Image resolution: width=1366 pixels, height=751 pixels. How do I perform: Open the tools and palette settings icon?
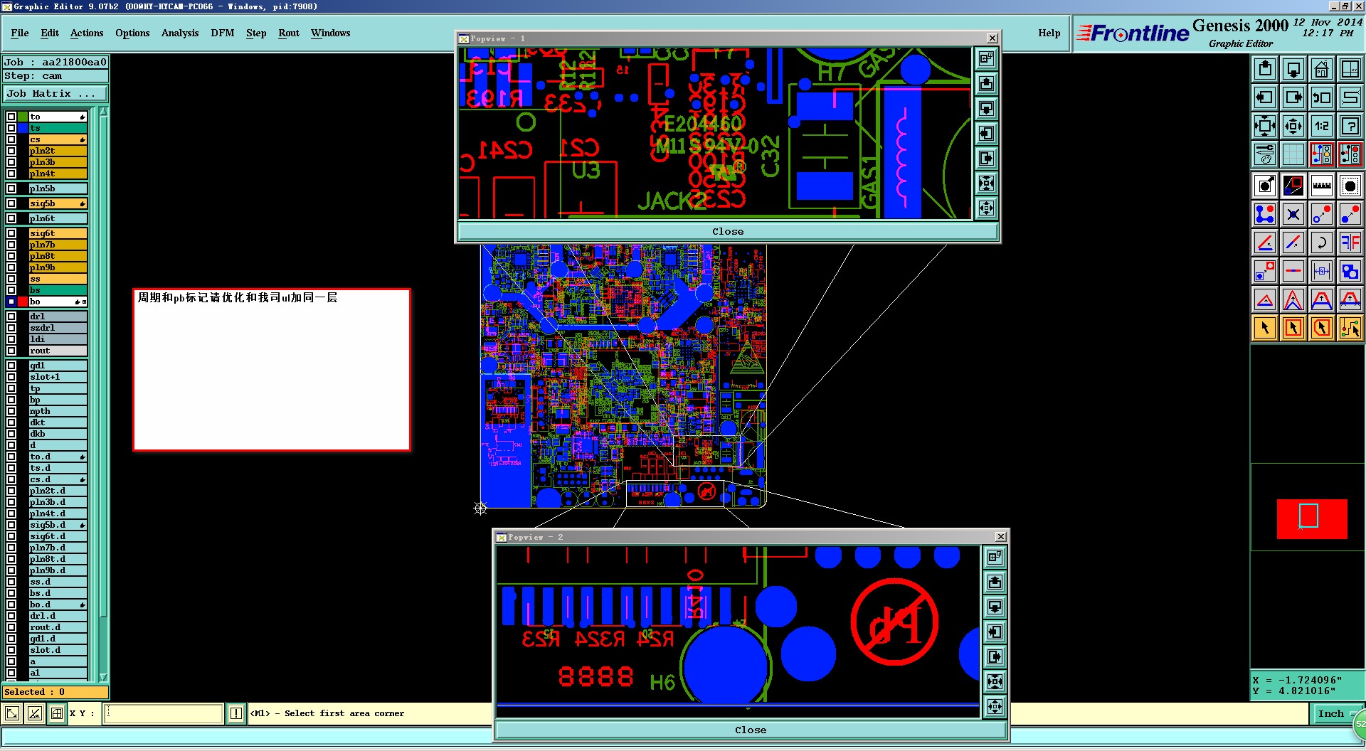click(x=1265, y=154)
